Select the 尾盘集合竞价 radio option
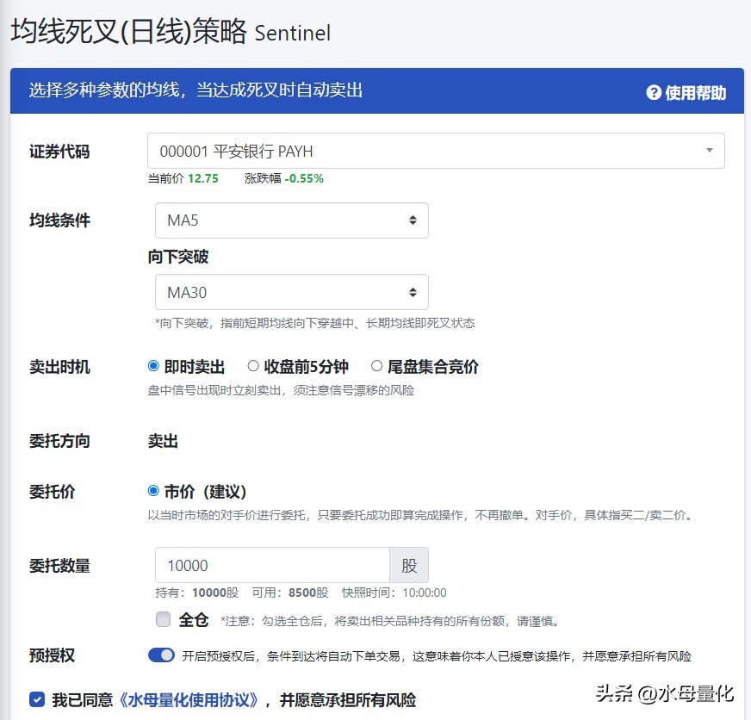Image resolution: width=751 pixels, height=720 pixels. click(376, 365)
